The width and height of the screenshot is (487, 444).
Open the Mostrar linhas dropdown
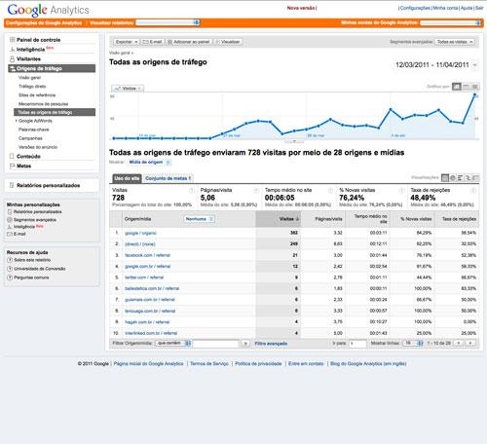pos(413,343)
